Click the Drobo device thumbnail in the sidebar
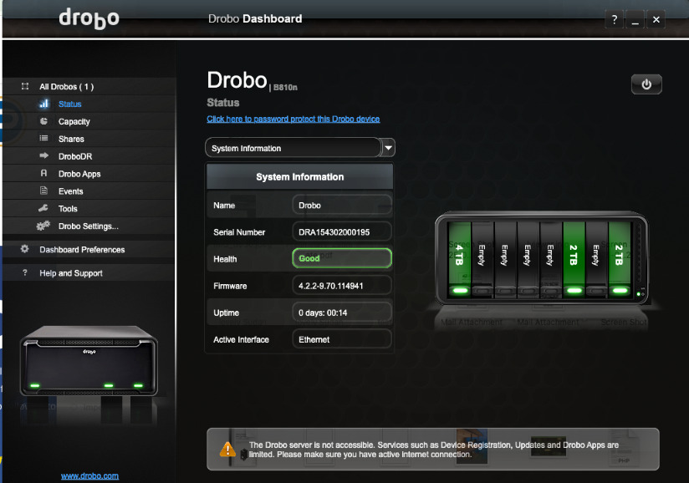689x483 pixels. click(x=89, y=361)
